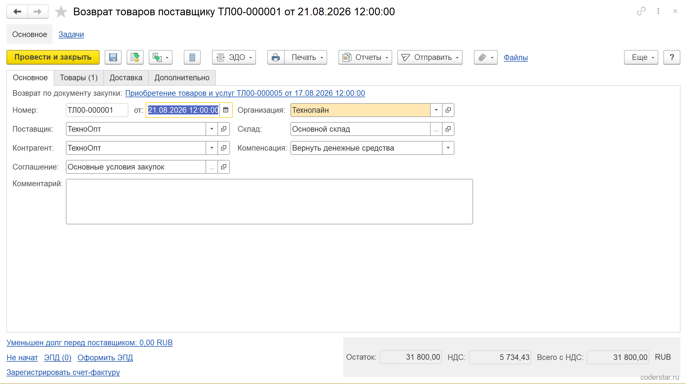
Task: Add document to favorites with star icon
Action: pyautogui.click(x=61, y=12)
